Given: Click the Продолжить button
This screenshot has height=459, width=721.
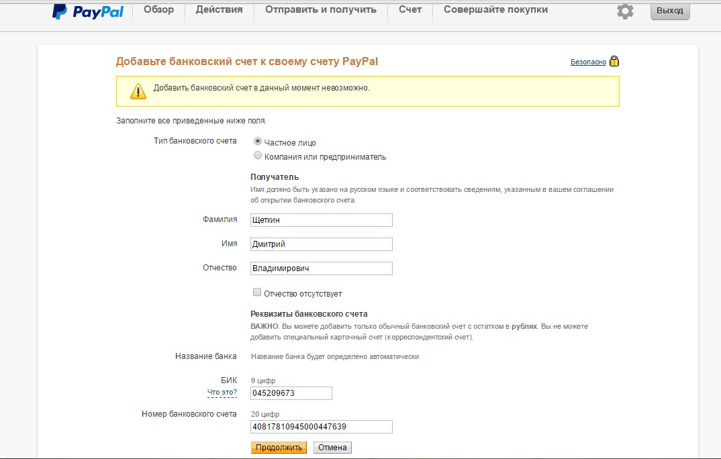Looking at the screenshot, I should (x=279, y=448).
